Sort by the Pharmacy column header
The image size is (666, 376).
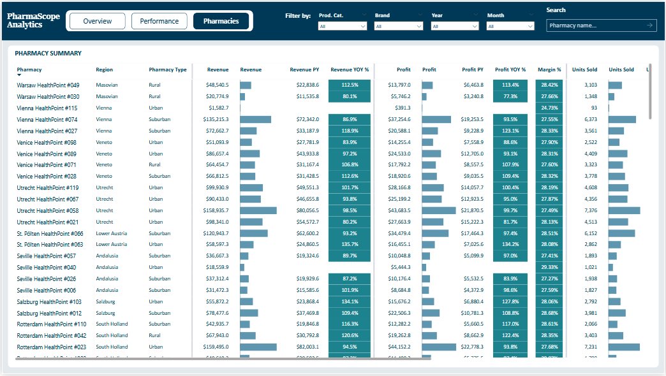[x=29, y=69]
